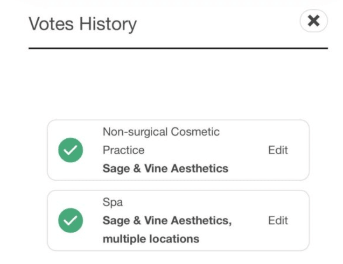
Task: Edit the Non-surgical Cosmetic Practice vote
Action: pos(278,150)
